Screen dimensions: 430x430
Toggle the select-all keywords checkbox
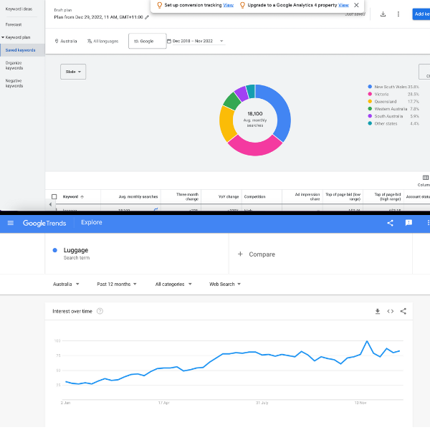(54, 196)
